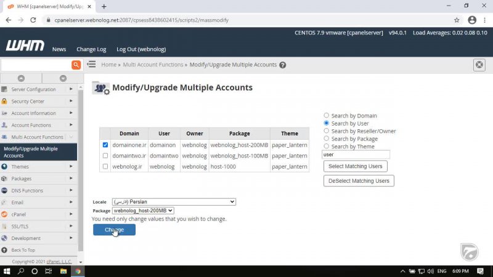Screen dimensions: 493x277
Task: Reload the page with the refresh icon
Action: click(33, 20)
